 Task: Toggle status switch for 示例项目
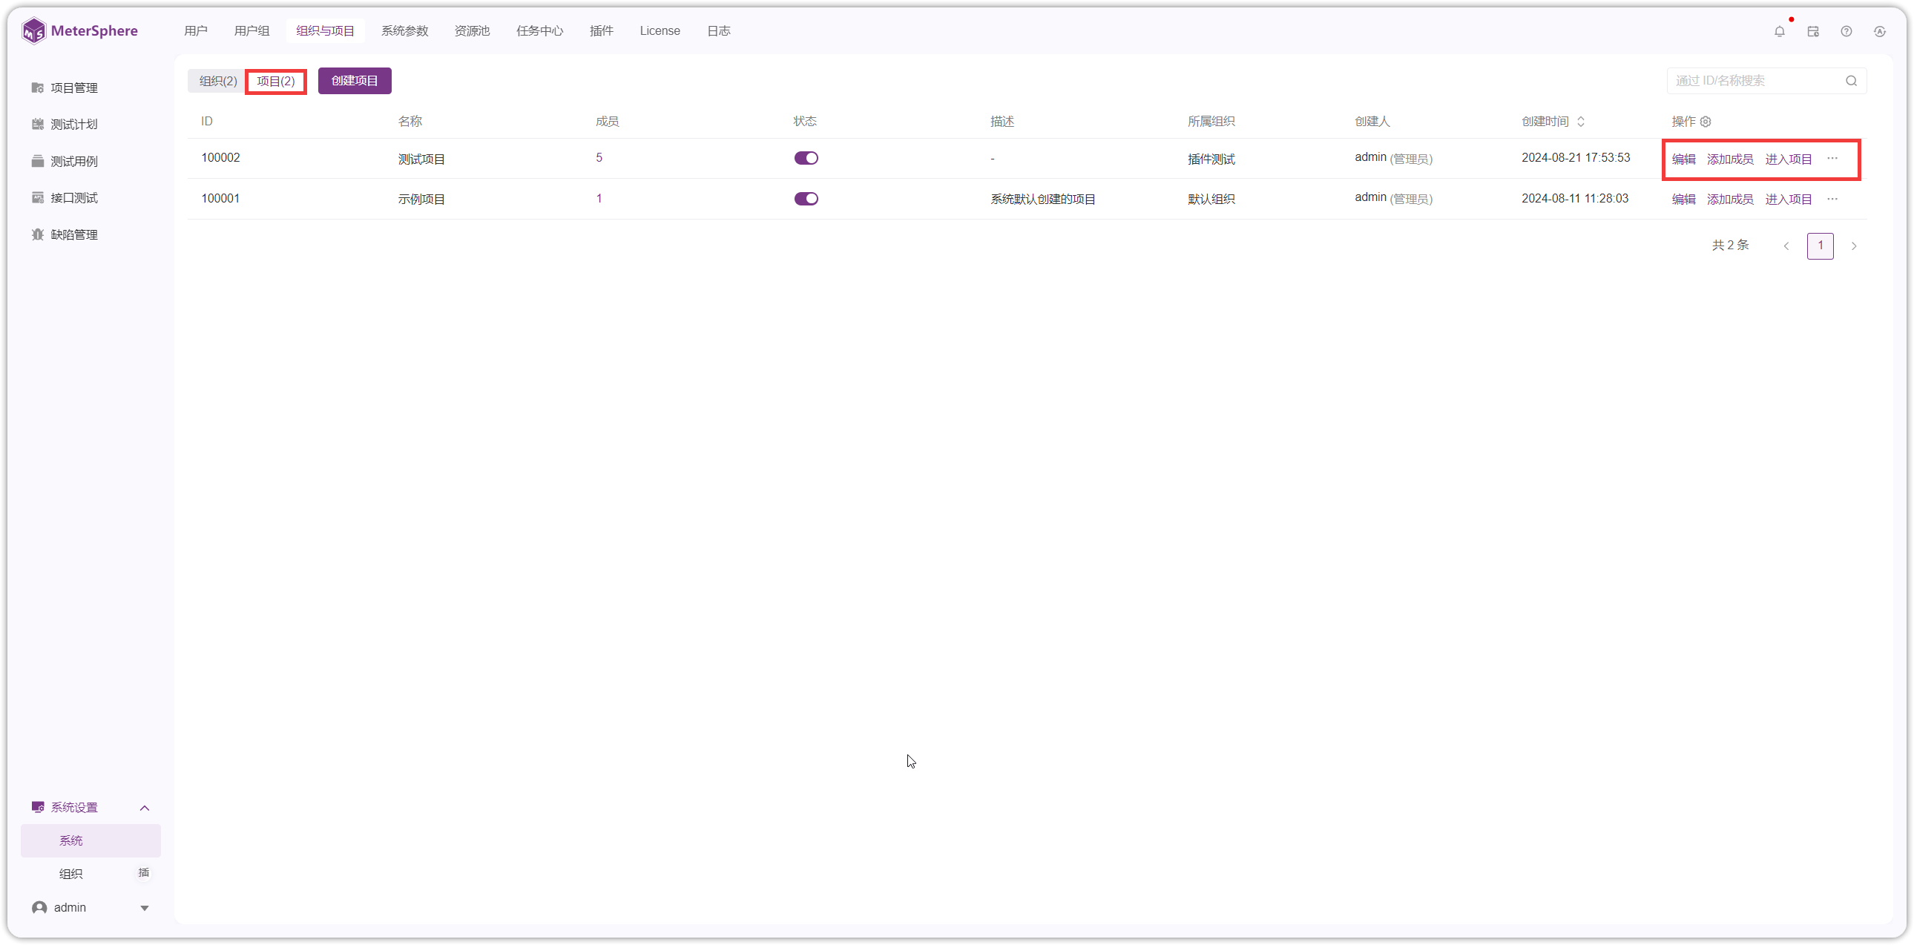[x=806, y=198]
